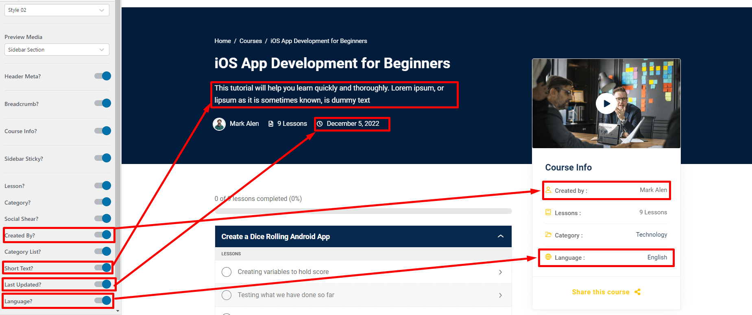Open Creating variables to hold score lesson
Image resolution: width=752 pixels, height=315 pixels.
[x=283, y=272]
